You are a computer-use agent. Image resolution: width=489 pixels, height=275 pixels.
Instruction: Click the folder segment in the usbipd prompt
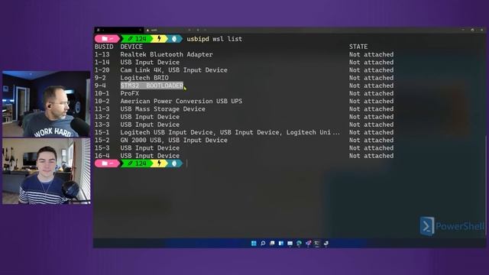(x=107, y=39)
